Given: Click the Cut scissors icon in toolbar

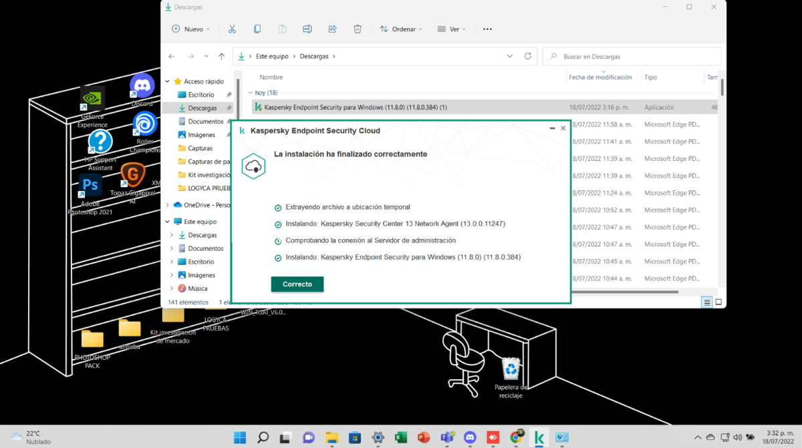Looking at the screenshot, I should pos(232,29).
